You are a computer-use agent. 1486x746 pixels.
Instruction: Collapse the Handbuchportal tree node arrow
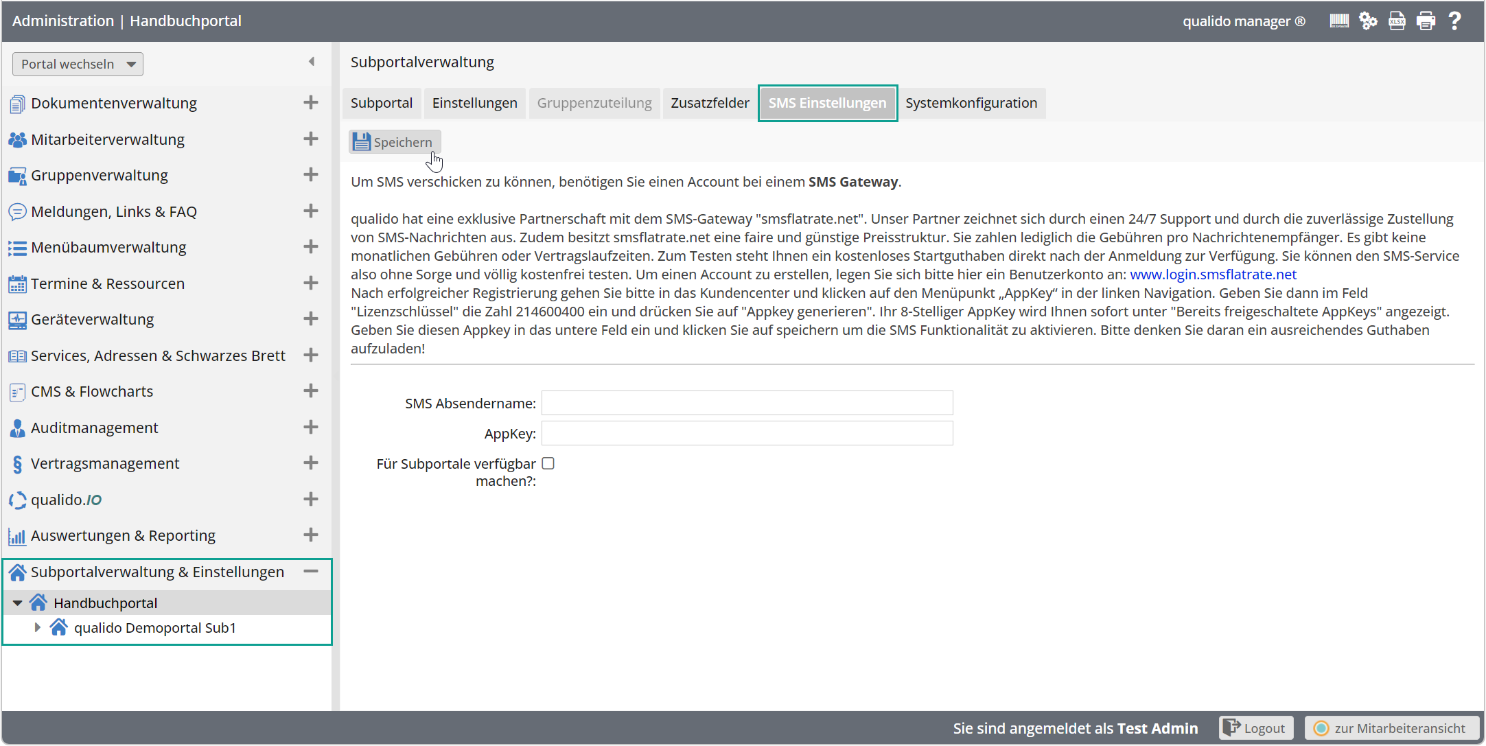pos(18,603)
